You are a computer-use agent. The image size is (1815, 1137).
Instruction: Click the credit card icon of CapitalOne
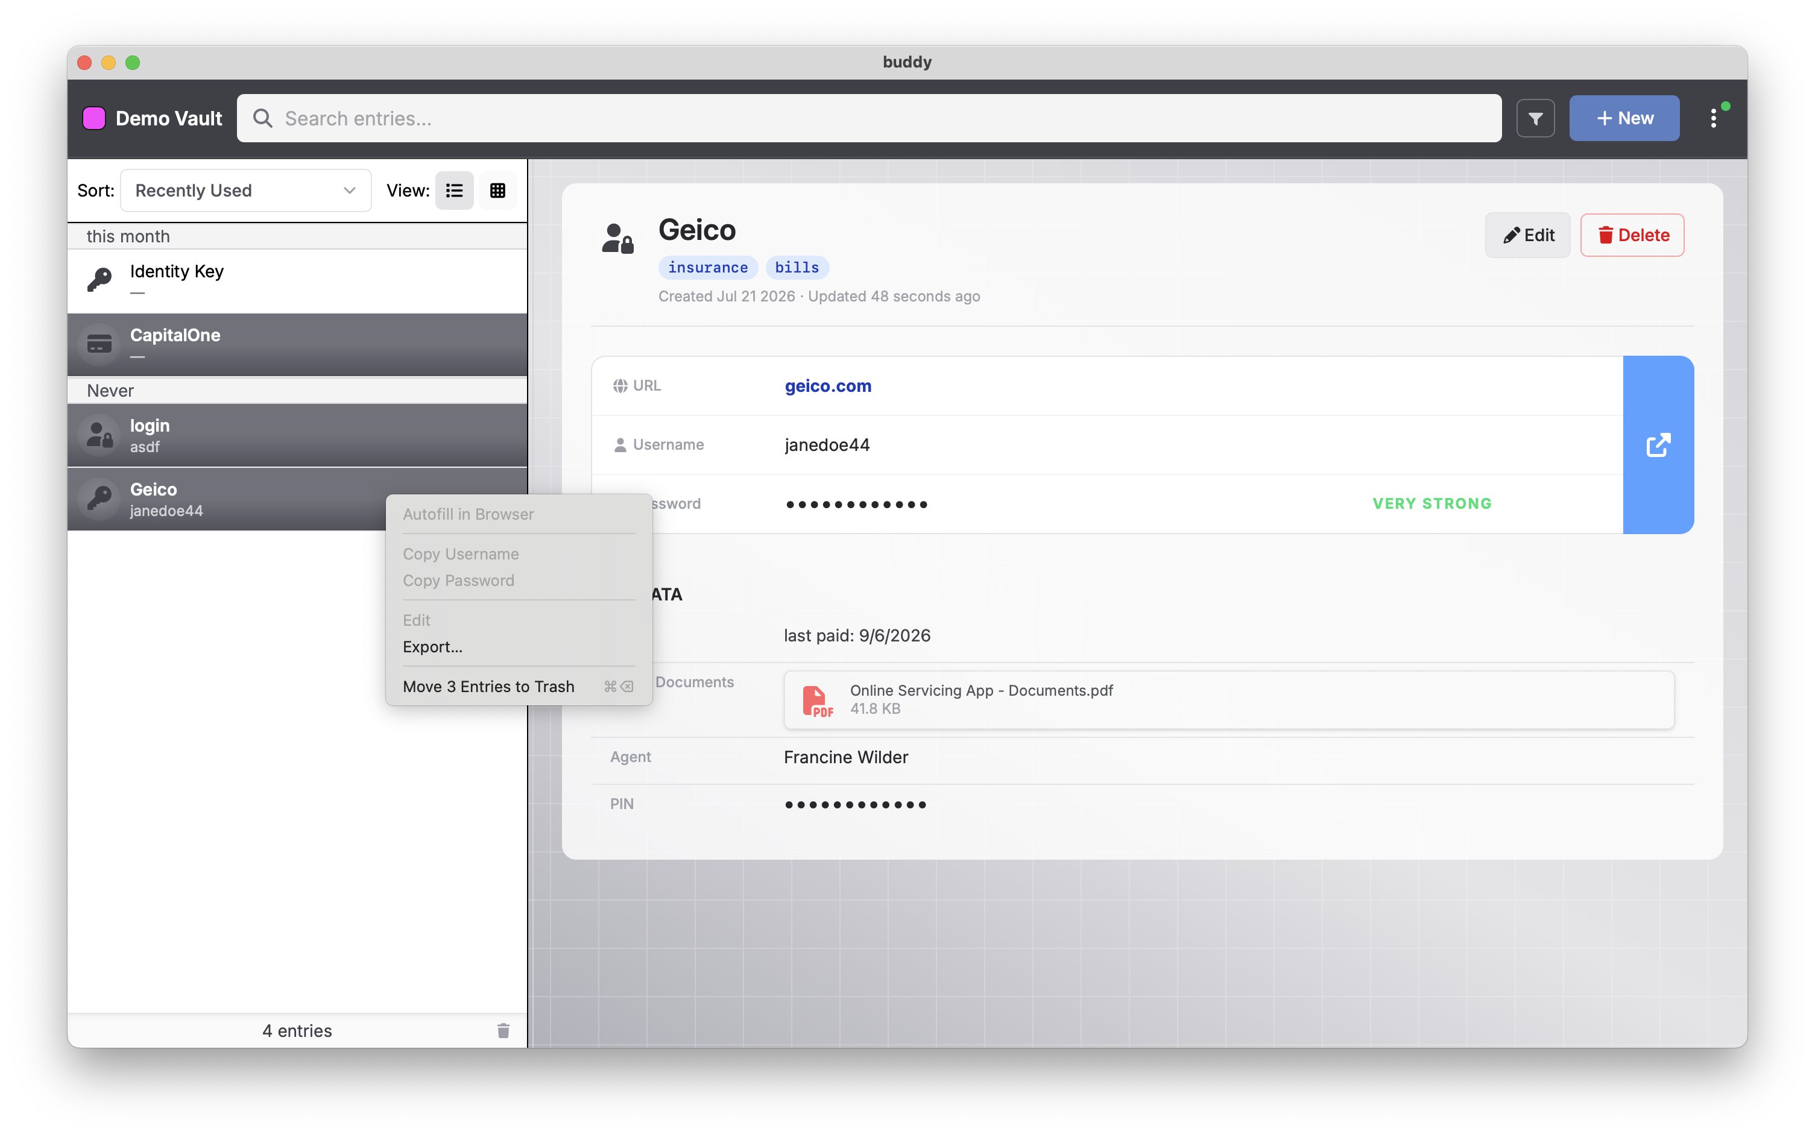click(x=99, y=344)
